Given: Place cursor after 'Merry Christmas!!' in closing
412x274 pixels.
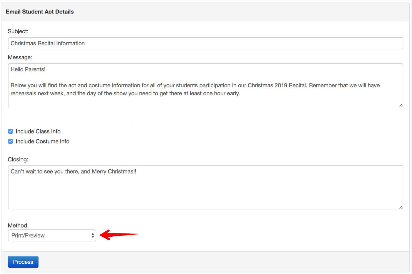Looking at the screenshot, I should [x=137, y=171].
